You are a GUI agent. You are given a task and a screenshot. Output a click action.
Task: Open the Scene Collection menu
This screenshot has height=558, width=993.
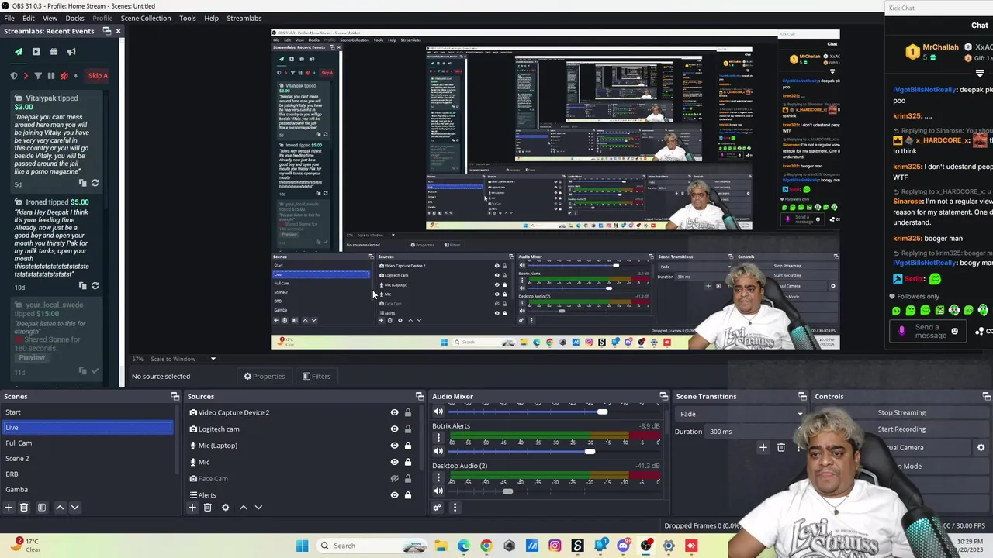tap(145, 18)
